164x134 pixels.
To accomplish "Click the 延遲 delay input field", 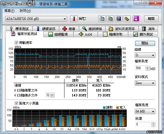I will coord(143,124).
